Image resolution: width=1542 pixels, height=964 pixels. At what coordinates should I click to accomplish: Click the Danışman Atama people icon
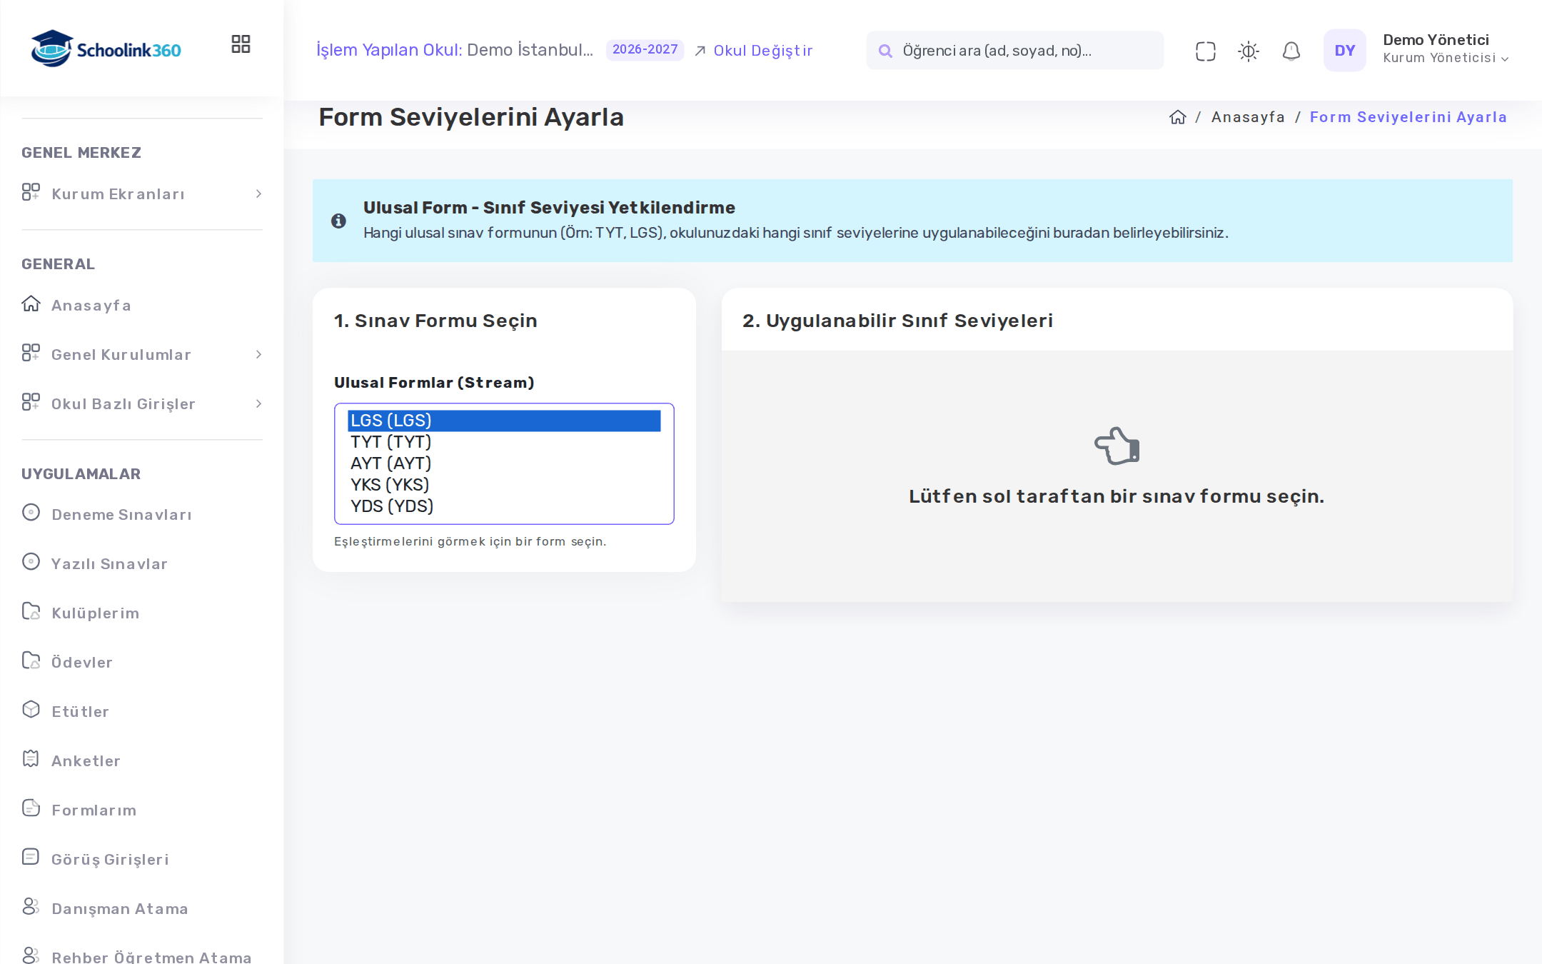(31, 906)
